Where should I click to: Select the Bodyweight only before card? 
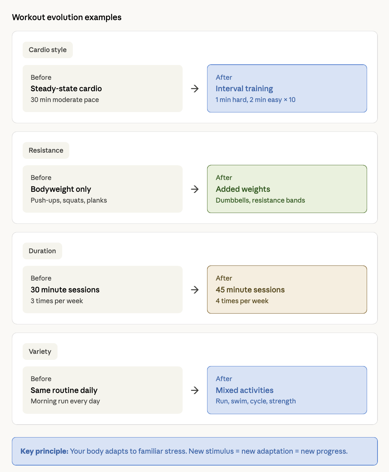102,189
